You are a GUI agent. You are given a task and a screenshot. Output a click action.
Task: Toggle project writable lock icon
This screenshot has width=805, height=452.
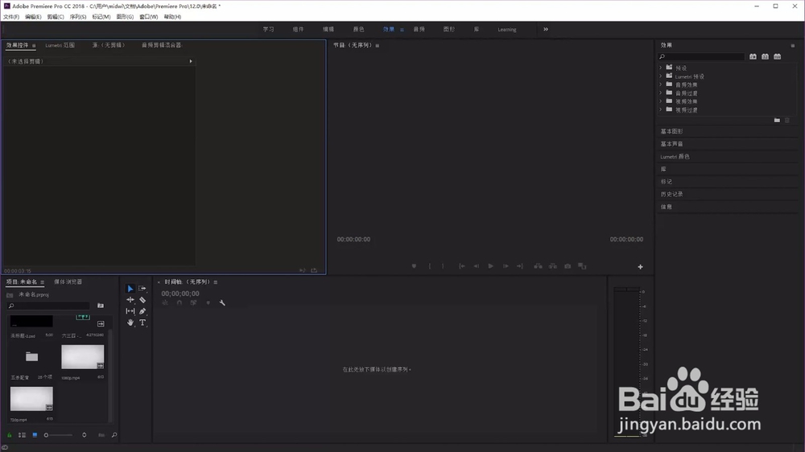9,435
